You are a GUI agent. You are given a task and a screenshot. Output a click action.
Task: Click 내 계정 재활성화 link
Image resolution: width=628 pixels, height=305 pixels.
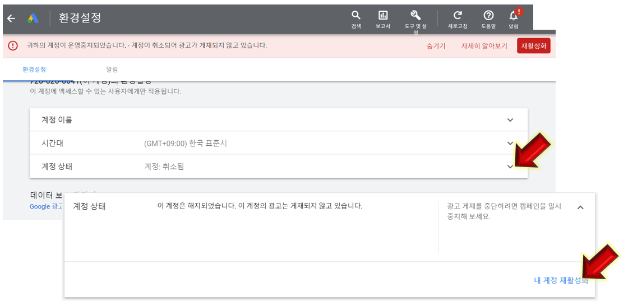[x=561, y=280]
